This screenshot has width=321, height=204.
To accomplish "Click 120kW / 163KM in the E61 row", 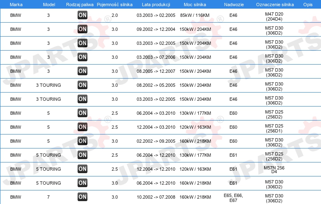I will tap(195, 169).
